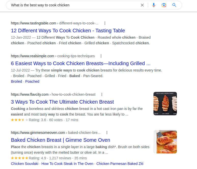Open more options for the tastingtable.com result
This screenshot has width=197, height=169.
point(105,23)
